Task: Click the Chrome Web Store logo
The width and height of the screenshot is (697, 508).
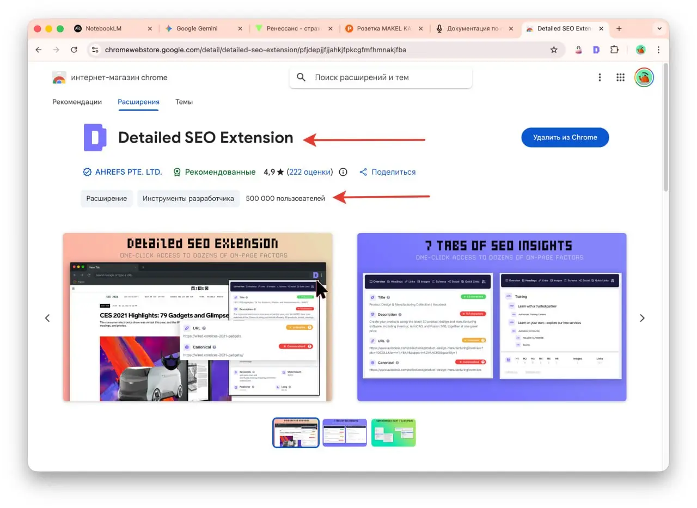Action: tap(59, 78)
